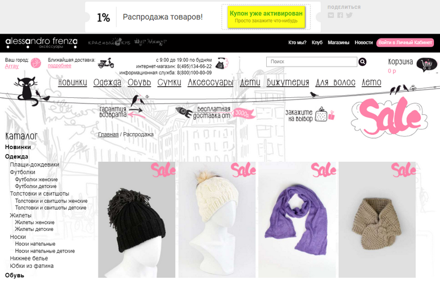440x281 pixels.
Task: Click the pink Sale cloud banner
Action: click(x=389, y=117)
